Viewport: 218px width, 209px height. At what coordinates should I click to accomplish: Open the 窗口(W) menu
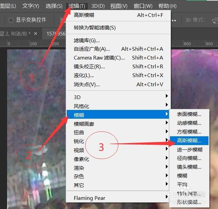click(x=143, y=6)
